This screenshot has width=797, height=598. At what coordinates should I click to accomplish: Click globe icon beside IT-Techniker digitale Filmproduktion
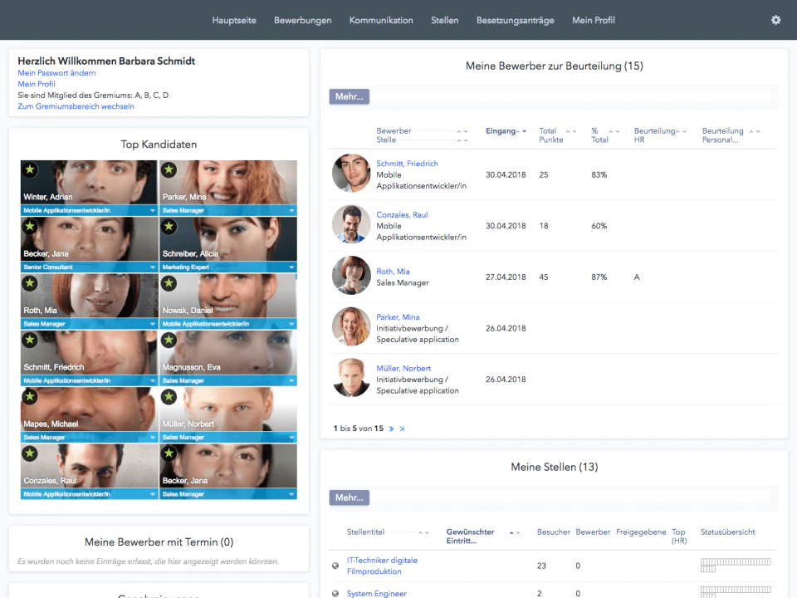point(335,566)
